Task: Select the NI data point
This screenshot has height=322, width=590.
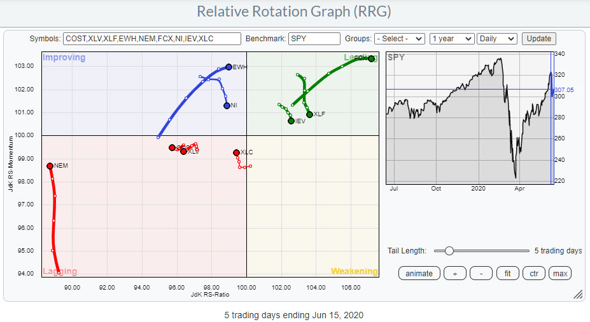Action: point(227,105)
